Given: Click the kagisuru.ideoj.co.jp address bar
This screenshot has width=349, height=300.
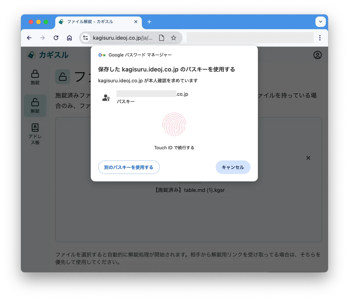Looking at the screenshot, I should [122, 38].
